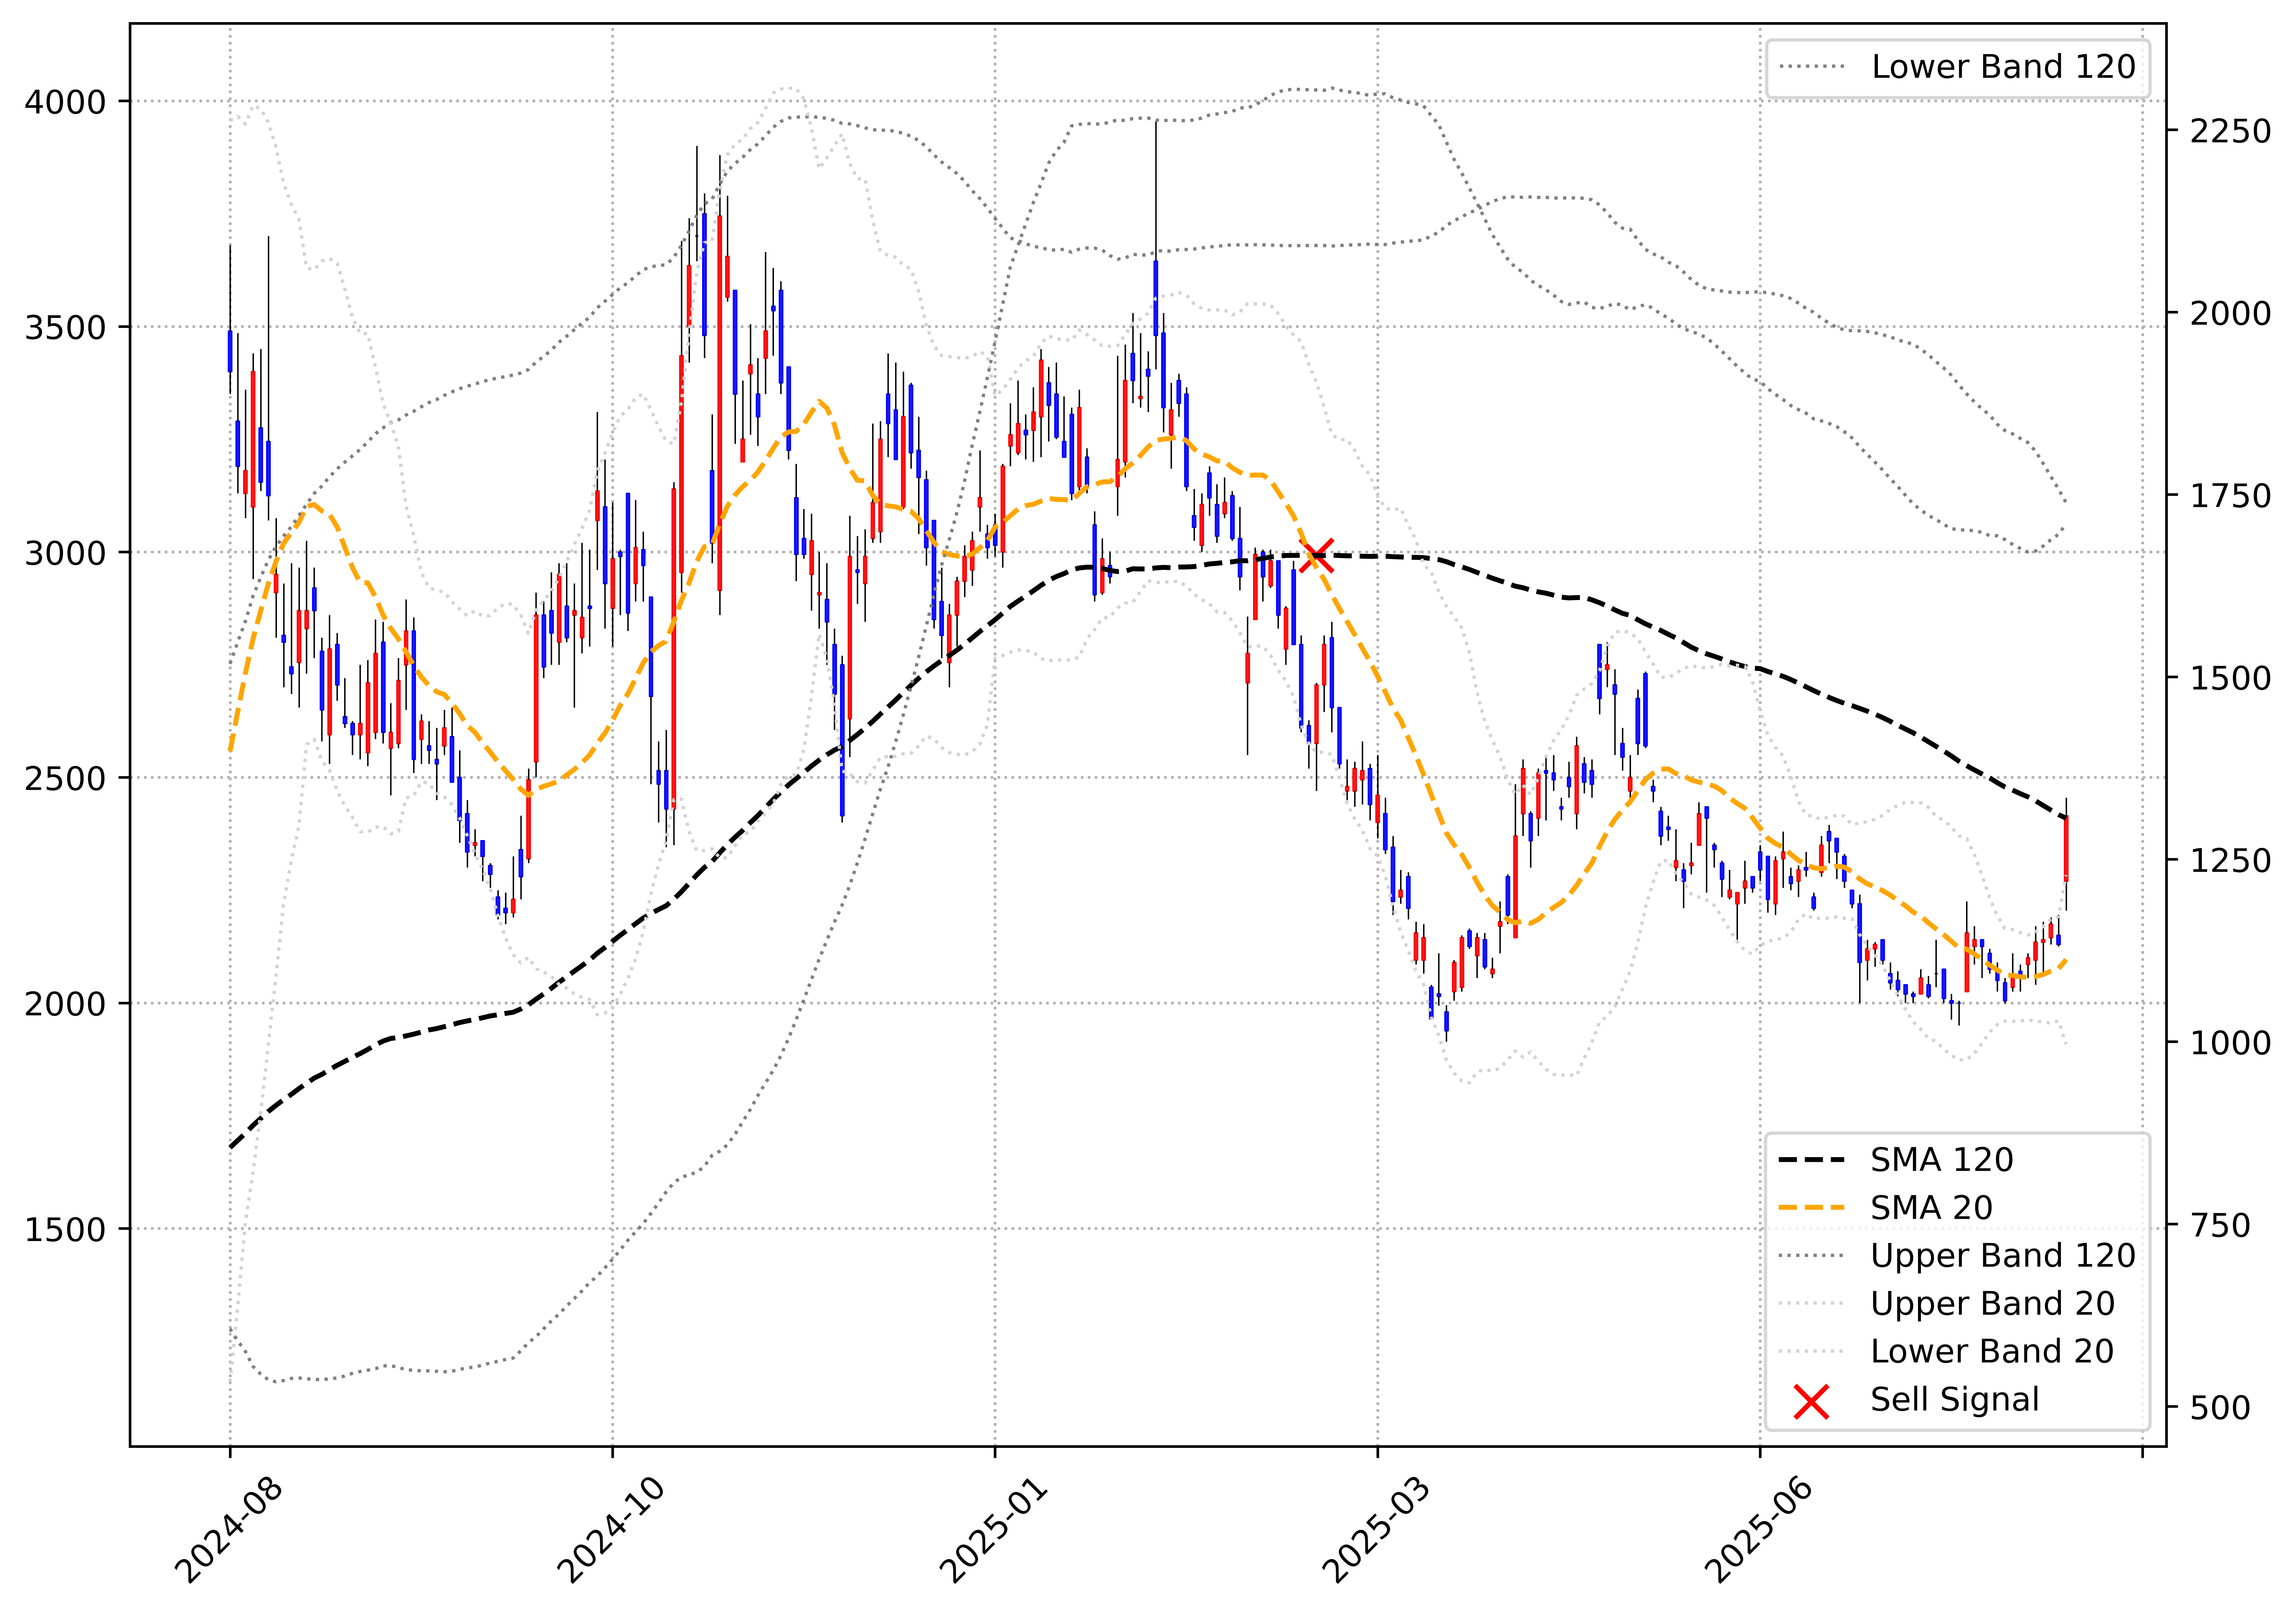The height and width of the screenshot is (1612, 2296).
Task: Click the red X icon in legend
Action: 1811,1401
